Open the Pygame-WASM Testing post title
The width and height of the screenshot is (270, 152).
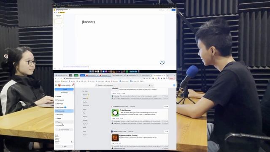click(128, 136)
